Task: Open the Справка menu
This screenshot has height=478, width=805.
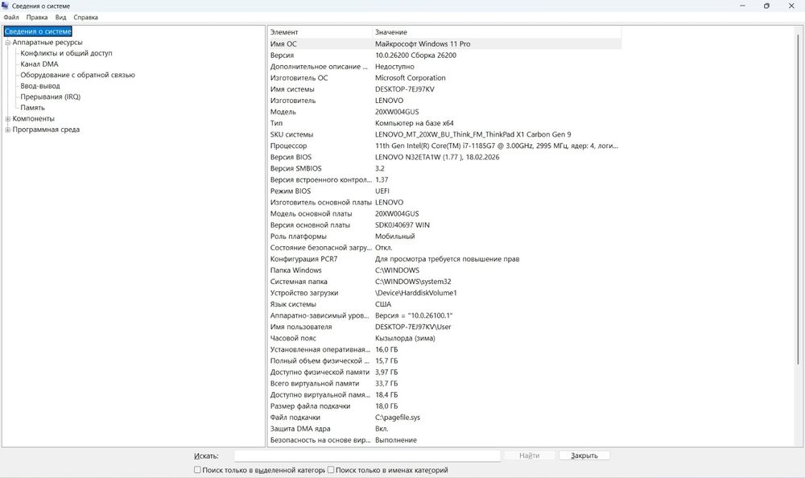Action: tap(86, 17)
